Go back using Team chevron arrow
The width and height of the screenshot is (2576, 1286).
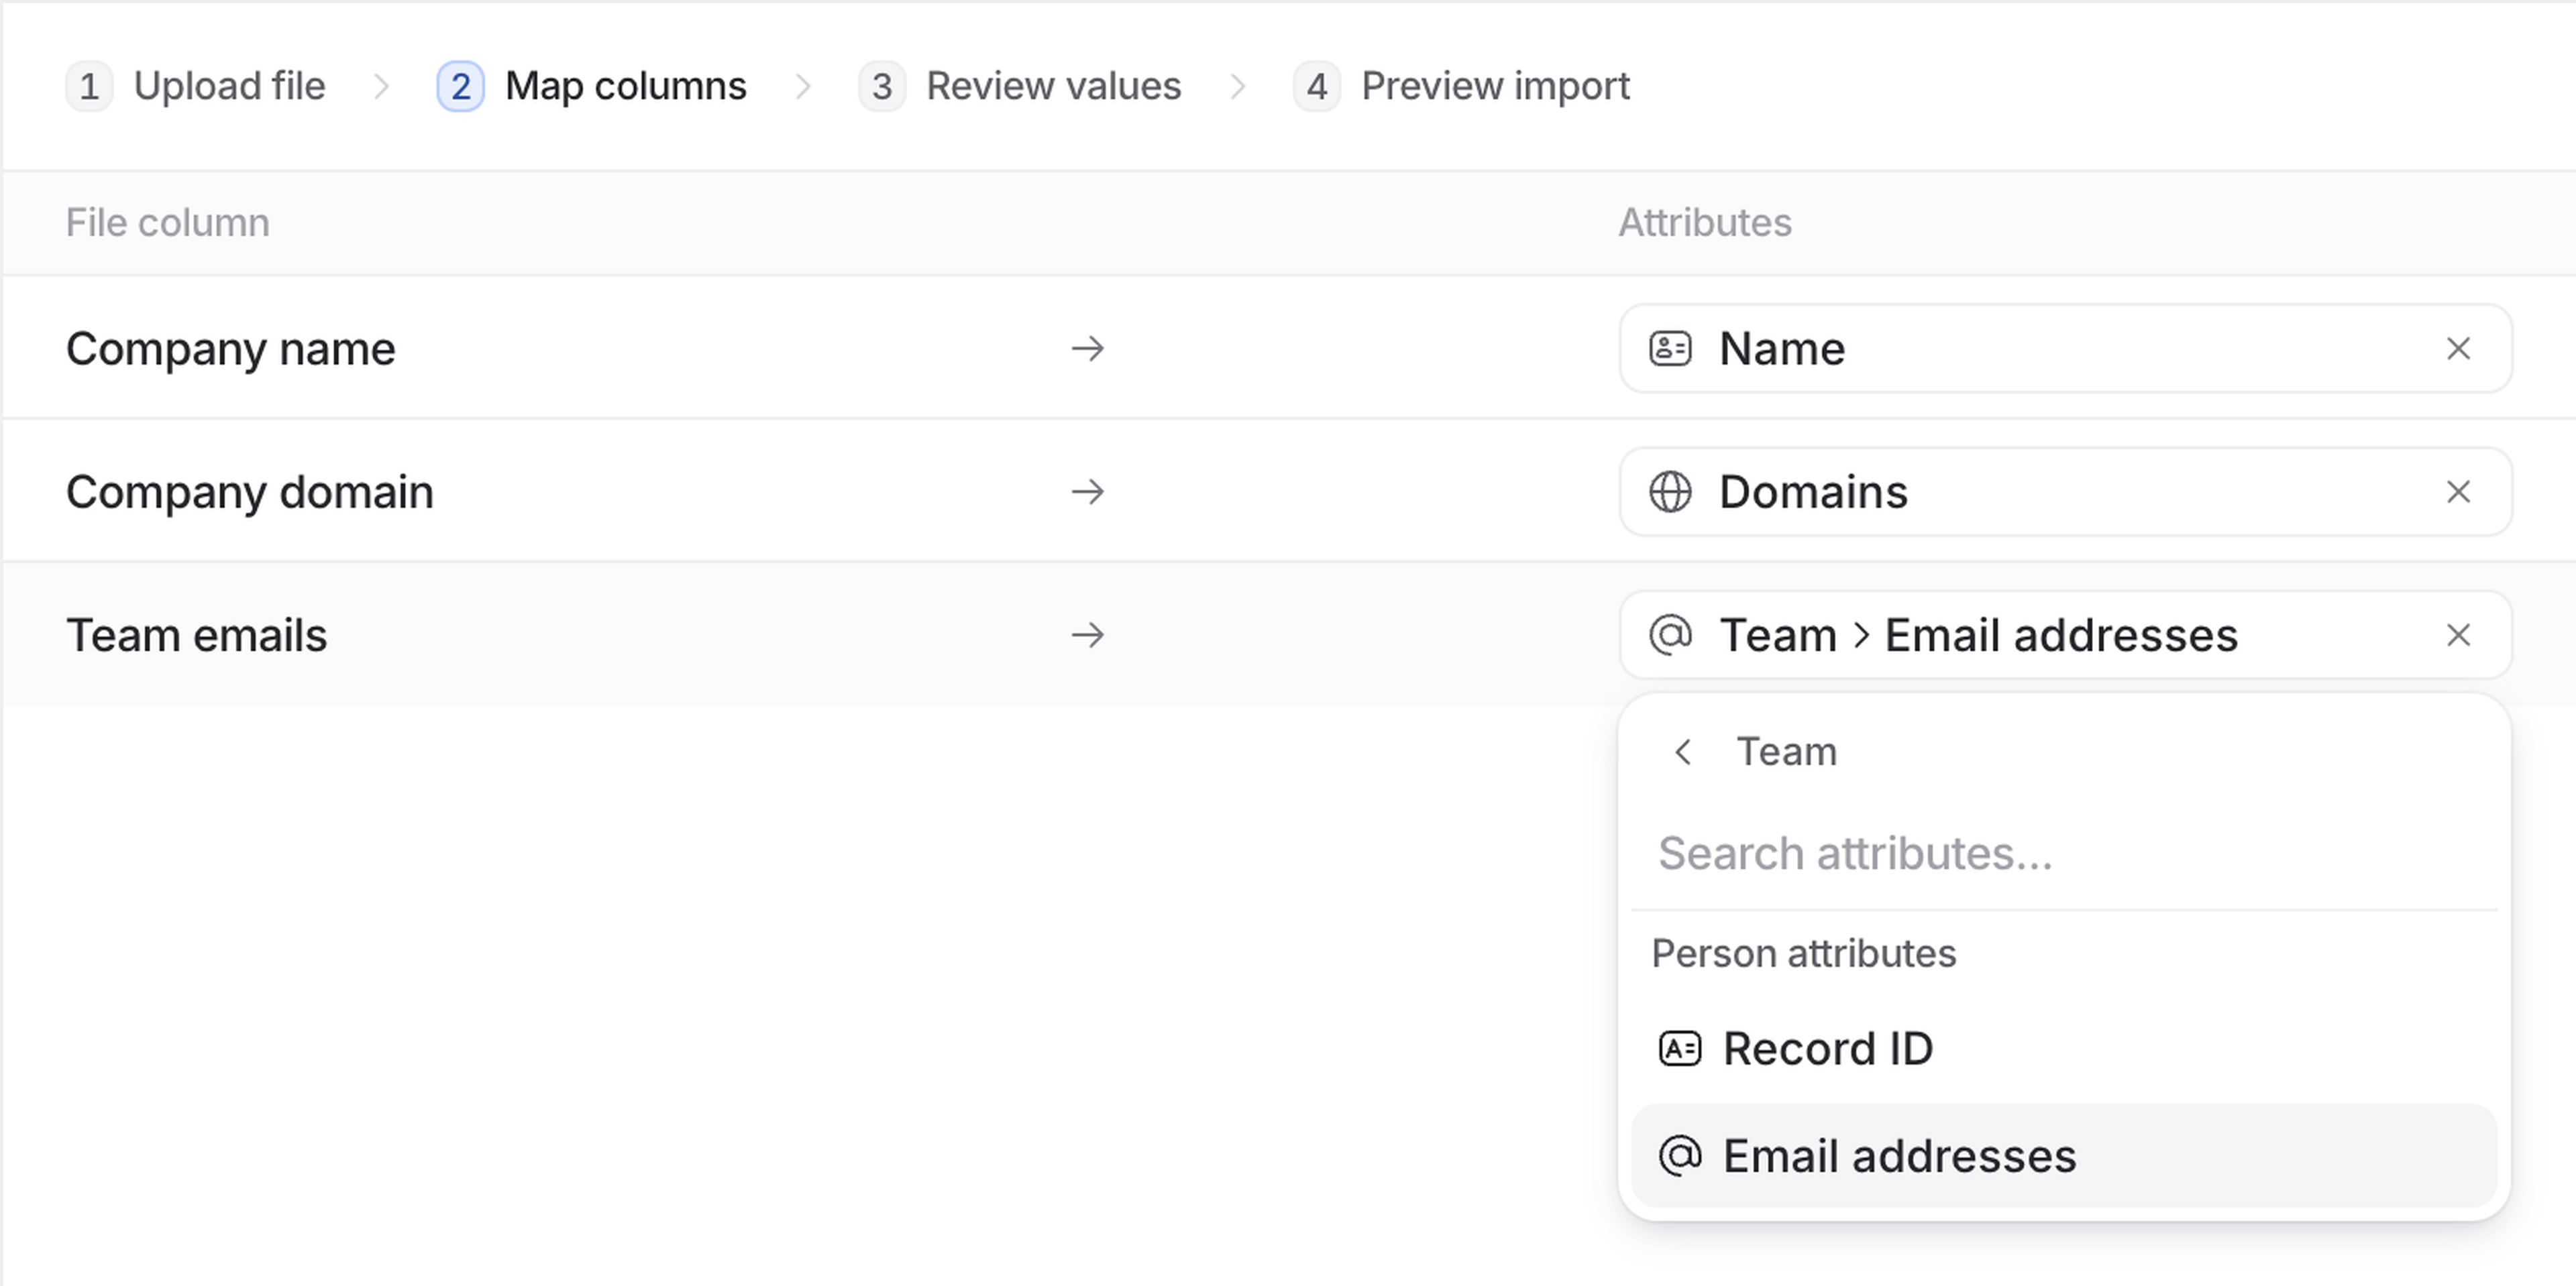(x=1683, y=752)
